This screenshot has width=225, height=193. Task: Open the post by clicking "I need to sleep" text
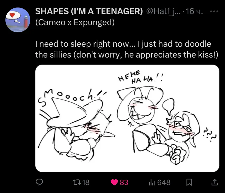click(x=63, y=44)
